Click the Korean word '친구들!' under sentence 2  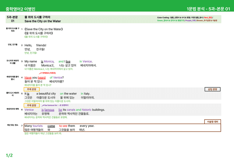[x=41, y=49]
